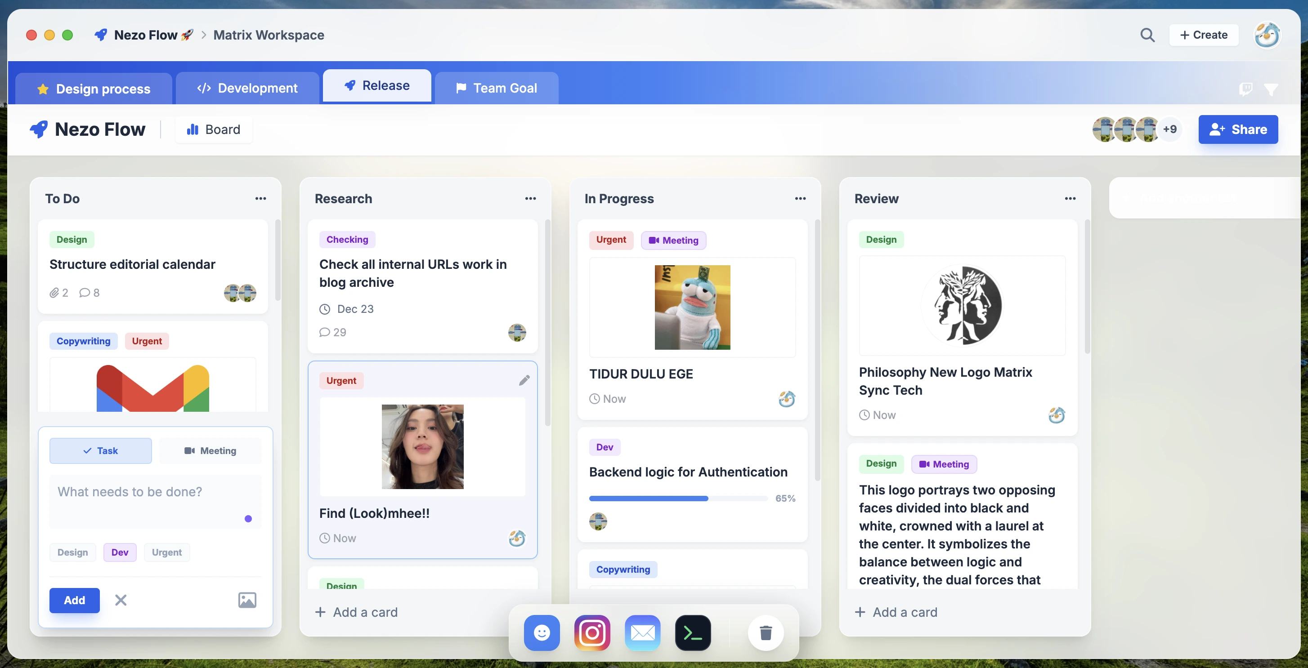1308x668 pixels.
Task: Click the Dec 23 due date on Research card
Action: [346, 309]
